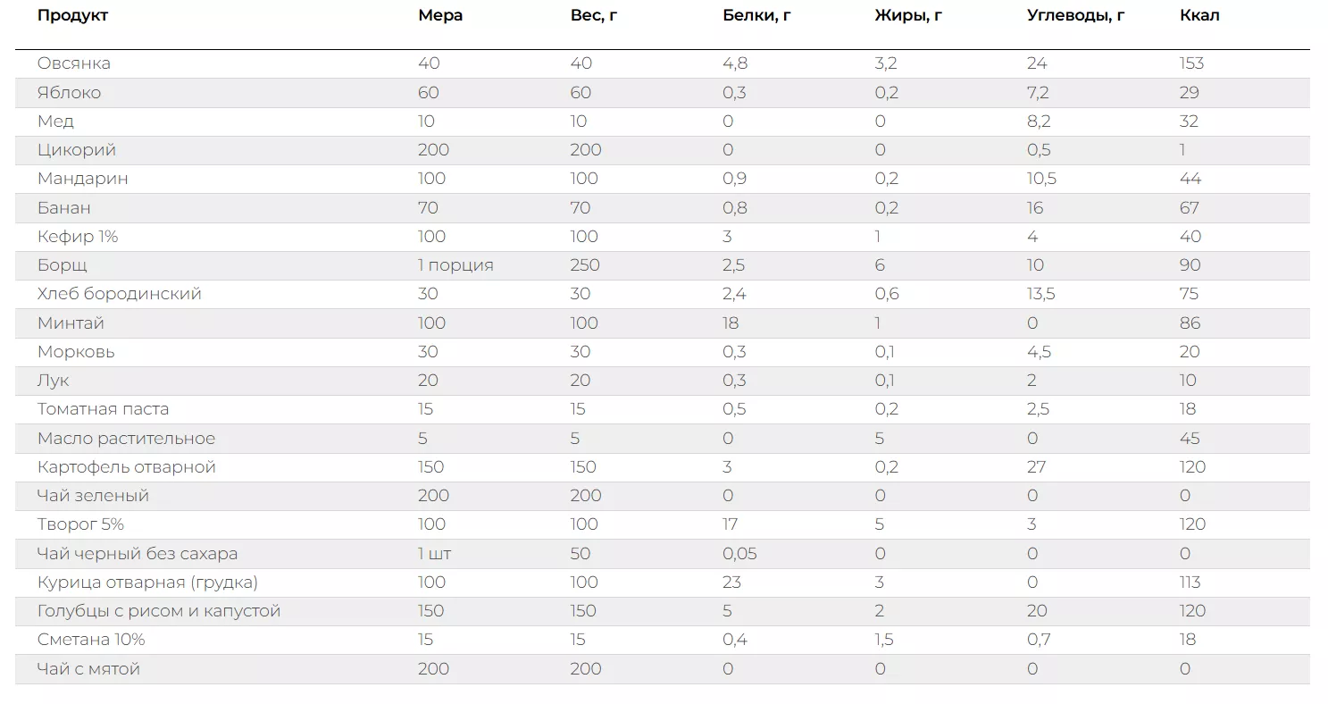
Task: Click the 'Углеводы, г' column header
Action: tap(1075, 15)
